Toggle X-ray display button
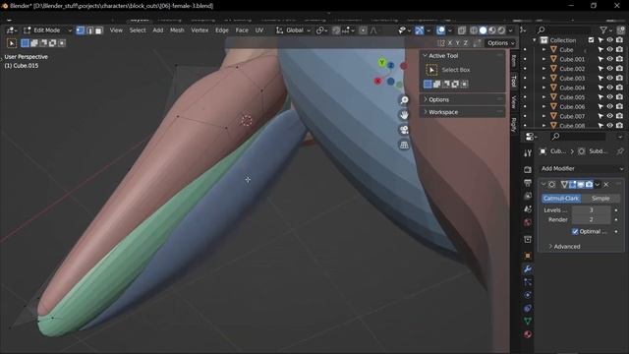 (x=462, y=30)
